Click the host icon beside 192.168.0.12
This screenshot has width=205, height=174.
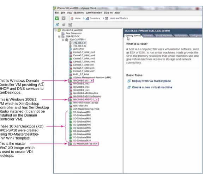(x=71, y=46)
